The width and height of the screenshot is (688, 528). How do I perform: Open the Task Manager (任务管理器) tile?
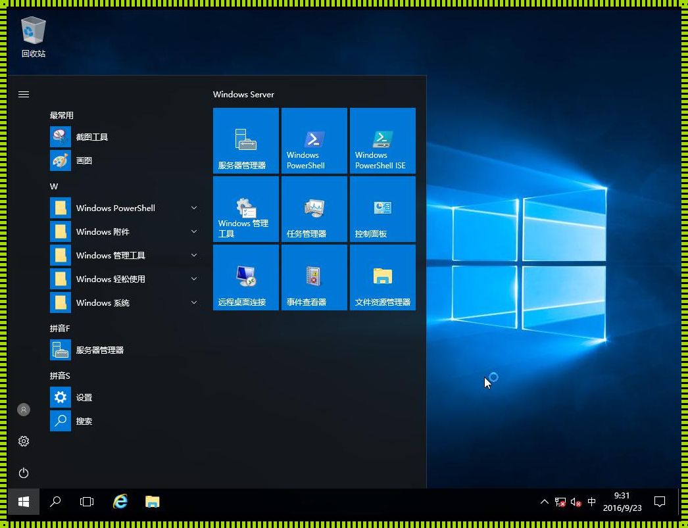coord(314,209)
